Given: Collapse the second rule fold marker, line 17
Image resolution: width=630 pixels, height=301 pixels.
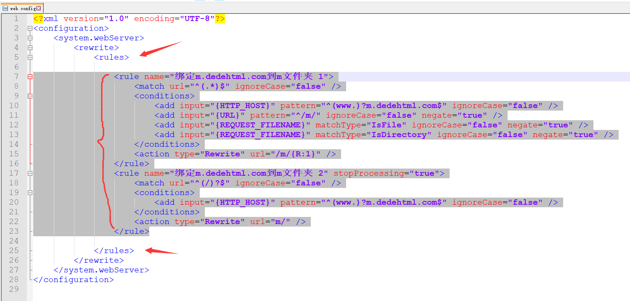Looking at the screenshot, I should pyautogui.click(x=29, y=174).
